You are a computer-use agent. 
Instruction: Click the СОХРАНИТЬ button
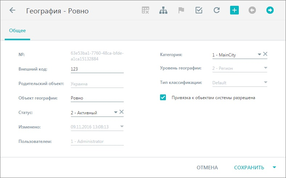(x=249, y=168)
